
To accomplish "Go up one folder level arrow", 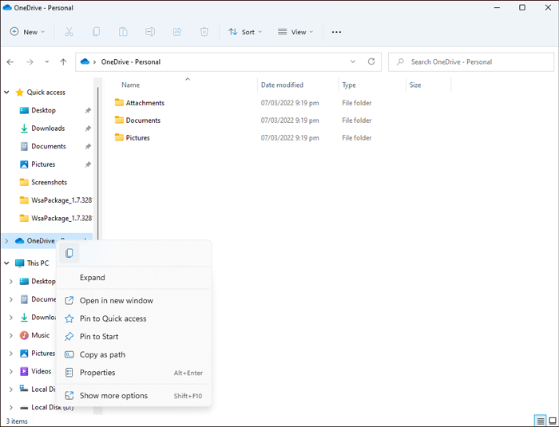I will pos(63,62).
